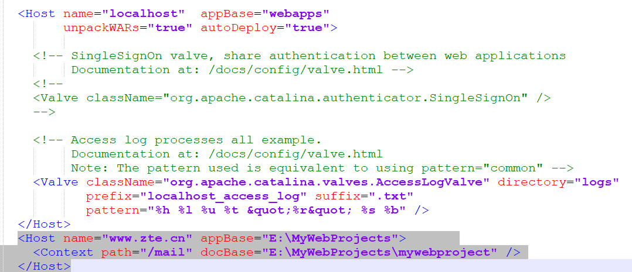Click the suffix ".txt" value
This screenshot has height=272, width=632.
pyautogui.click(x=390, y=196)
